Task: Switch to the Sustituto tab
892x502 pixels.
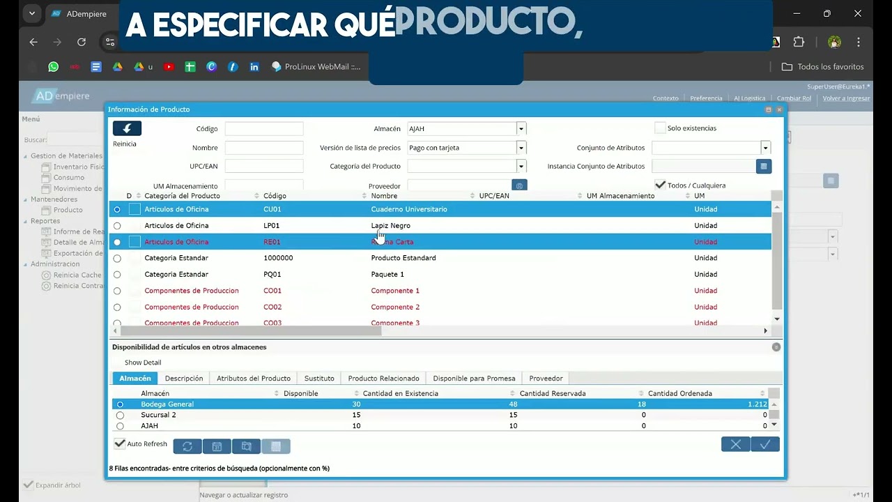Action: [x=319, y=379]
